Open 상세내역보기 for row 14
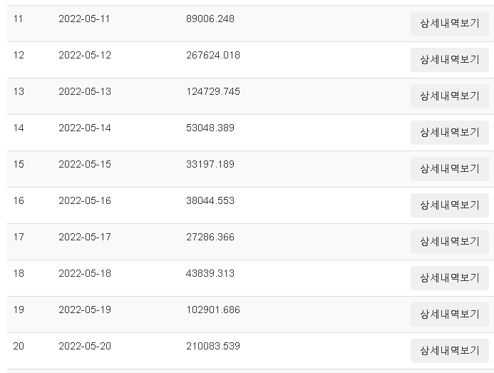The width and height of the screenshot is (494, 373). coord(450,133)
